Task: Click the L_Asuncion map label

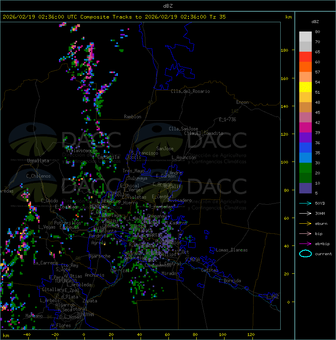Action: coord(184,157)
